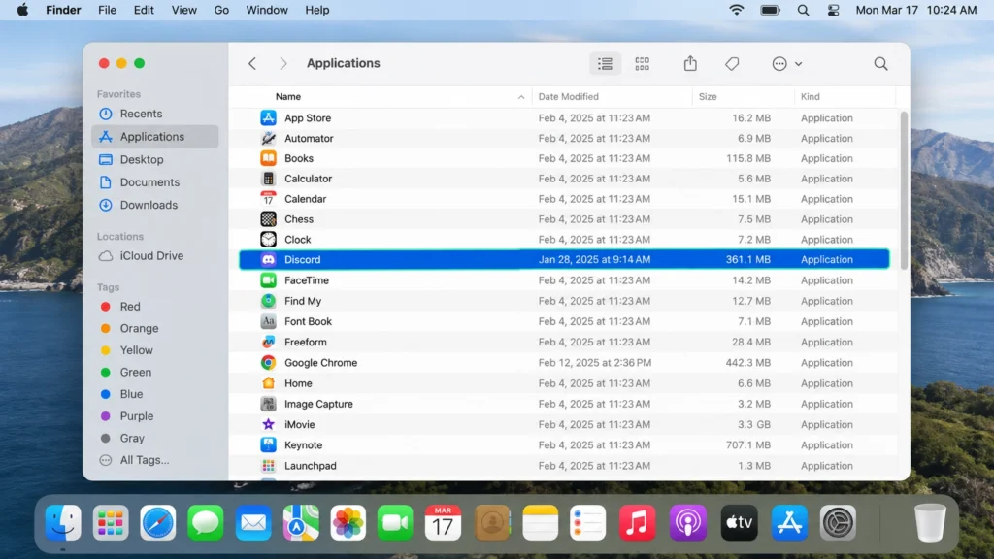Open Control Center in menu bar

click(833, 10)
